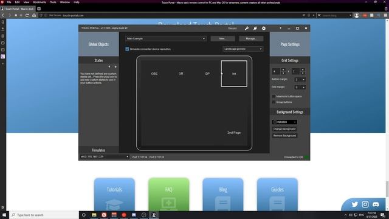389x219 pixels.
Task: Decrease the grid rows stepper
Action: (x=303, y=73)
